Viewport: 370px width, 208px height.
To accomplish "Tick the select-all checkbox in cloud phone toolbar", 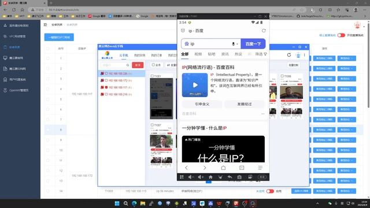I will click(x=153, y=65).
